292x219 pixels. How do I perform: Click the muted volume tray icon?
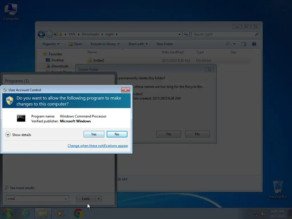[x=263, y=214]
